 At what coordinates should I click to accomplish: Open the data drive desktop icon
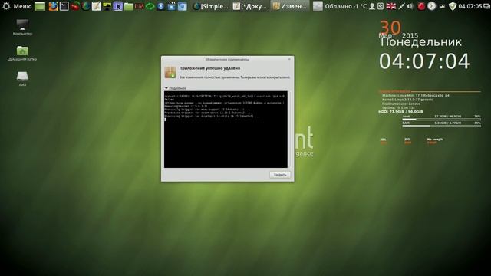click(x=22, y=78)
